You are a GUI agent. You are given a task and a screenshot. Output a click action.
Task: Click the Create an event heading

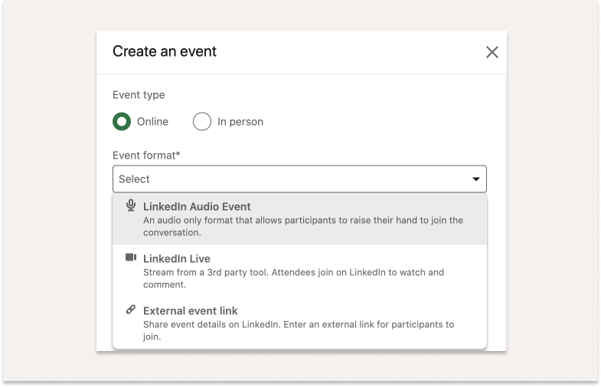165,51
